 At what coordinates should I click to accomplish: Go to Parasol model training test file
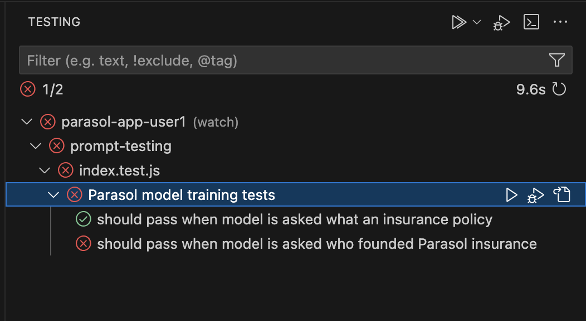pos(561,194)
